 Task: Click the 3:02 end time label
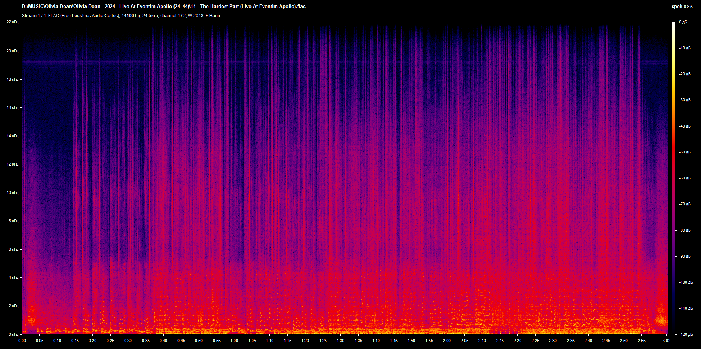pyautogui.click(x=666, y=341)
